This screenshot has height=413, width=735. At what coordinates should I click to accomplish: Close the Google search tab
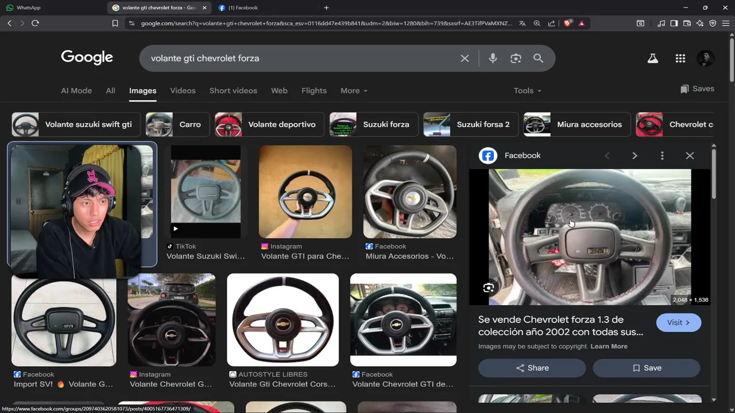tap(204, 7)
